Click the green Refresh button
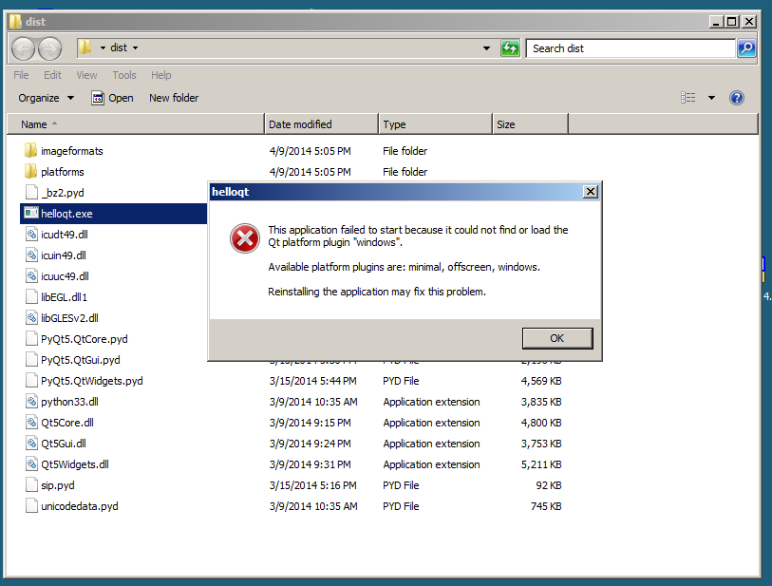 click(510, 48)
